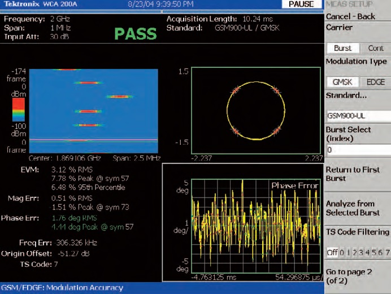This screenshot has width=391, height=294.
Task: Click the spectrogram display
Action: click(x=94, y=110)
